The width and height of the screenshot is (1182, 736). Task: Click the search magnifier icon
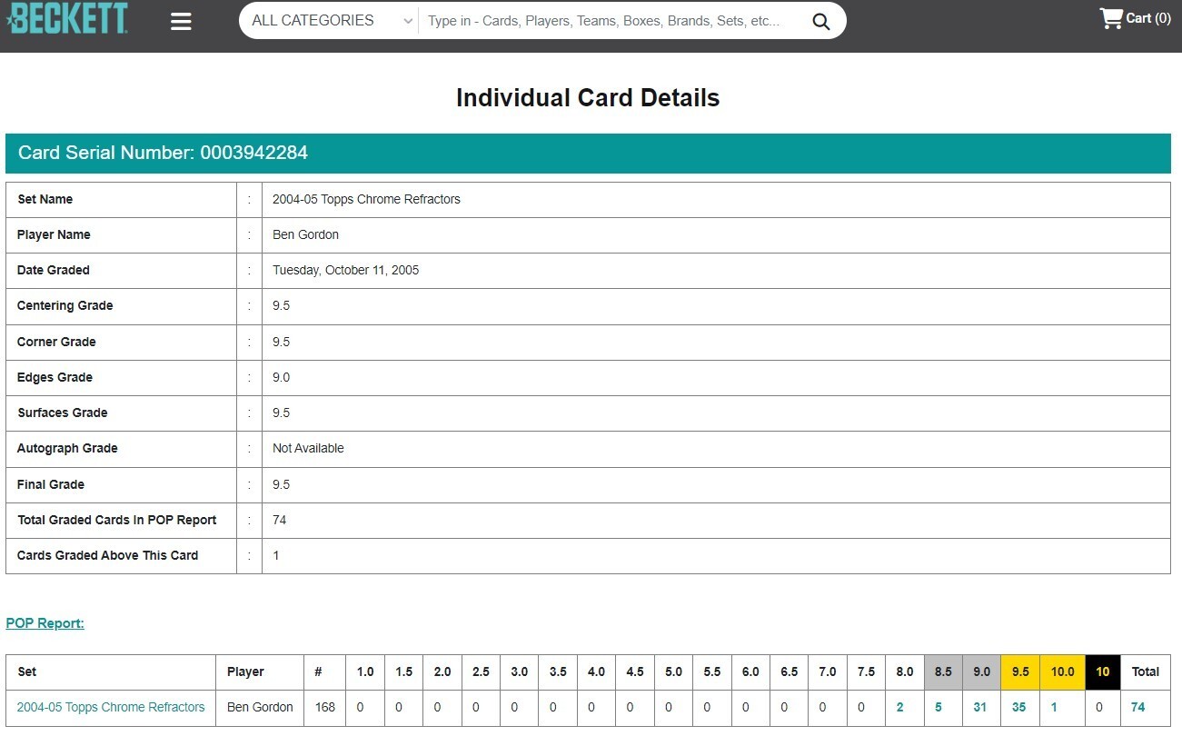(821, 21)
